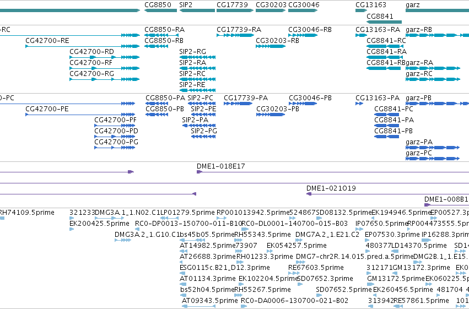Viewport: 469px width, 309px height.
Task: Choose protein garz-PA
Action: [x=433, y=148]
